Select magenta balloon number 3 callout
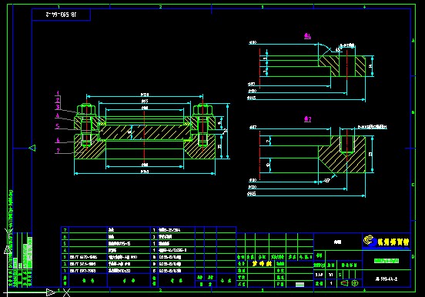Image resolution: width=425 pixels, height=297 pixels. pos(58,107)
